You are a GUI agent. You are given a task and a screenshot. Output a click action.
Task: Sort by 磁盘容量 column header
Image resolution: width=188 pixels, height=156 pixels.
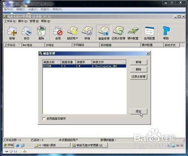click(x=68, y=62)
